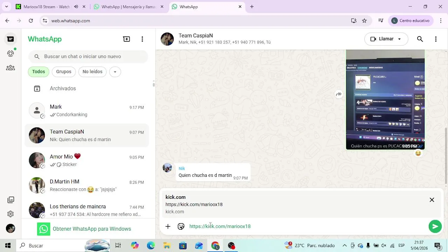Open a new browser tab
Viewport: 448px width, 252px height.
pyautogui.click(x=252, y=7)
